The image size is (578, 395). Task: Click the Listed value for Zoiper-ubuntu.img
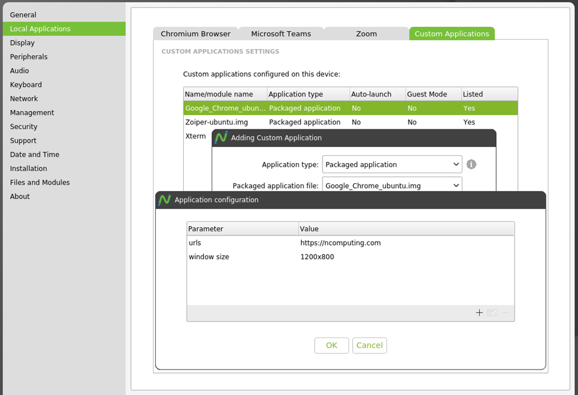(x=469, y=122)
